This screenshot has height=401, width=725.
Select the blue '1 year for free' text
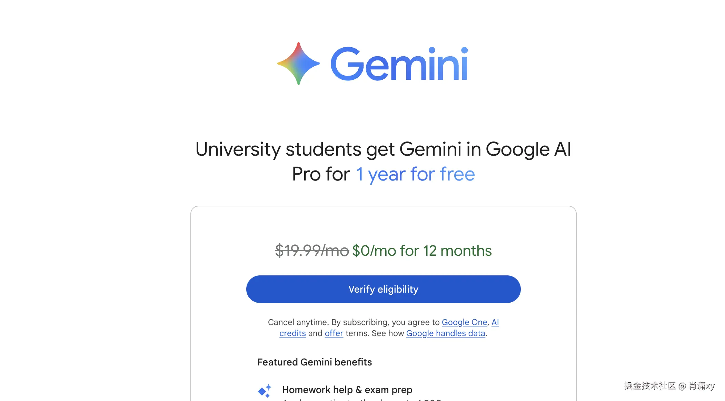click(x=415, y=174)
